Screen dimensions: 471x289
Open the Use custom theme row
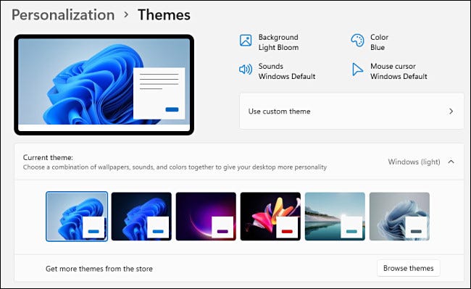click(x=351, y=112)
